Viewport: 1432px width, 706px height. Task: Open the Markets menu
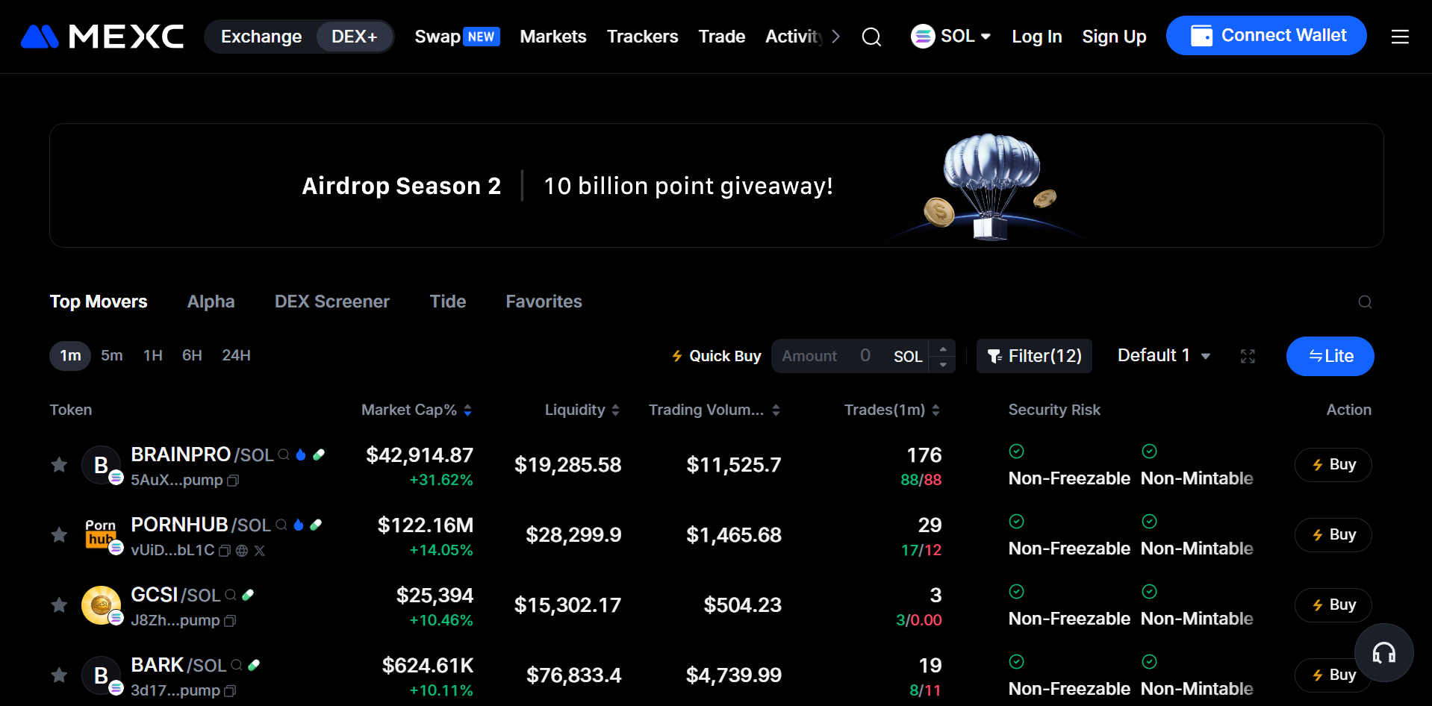click(553, 37)
